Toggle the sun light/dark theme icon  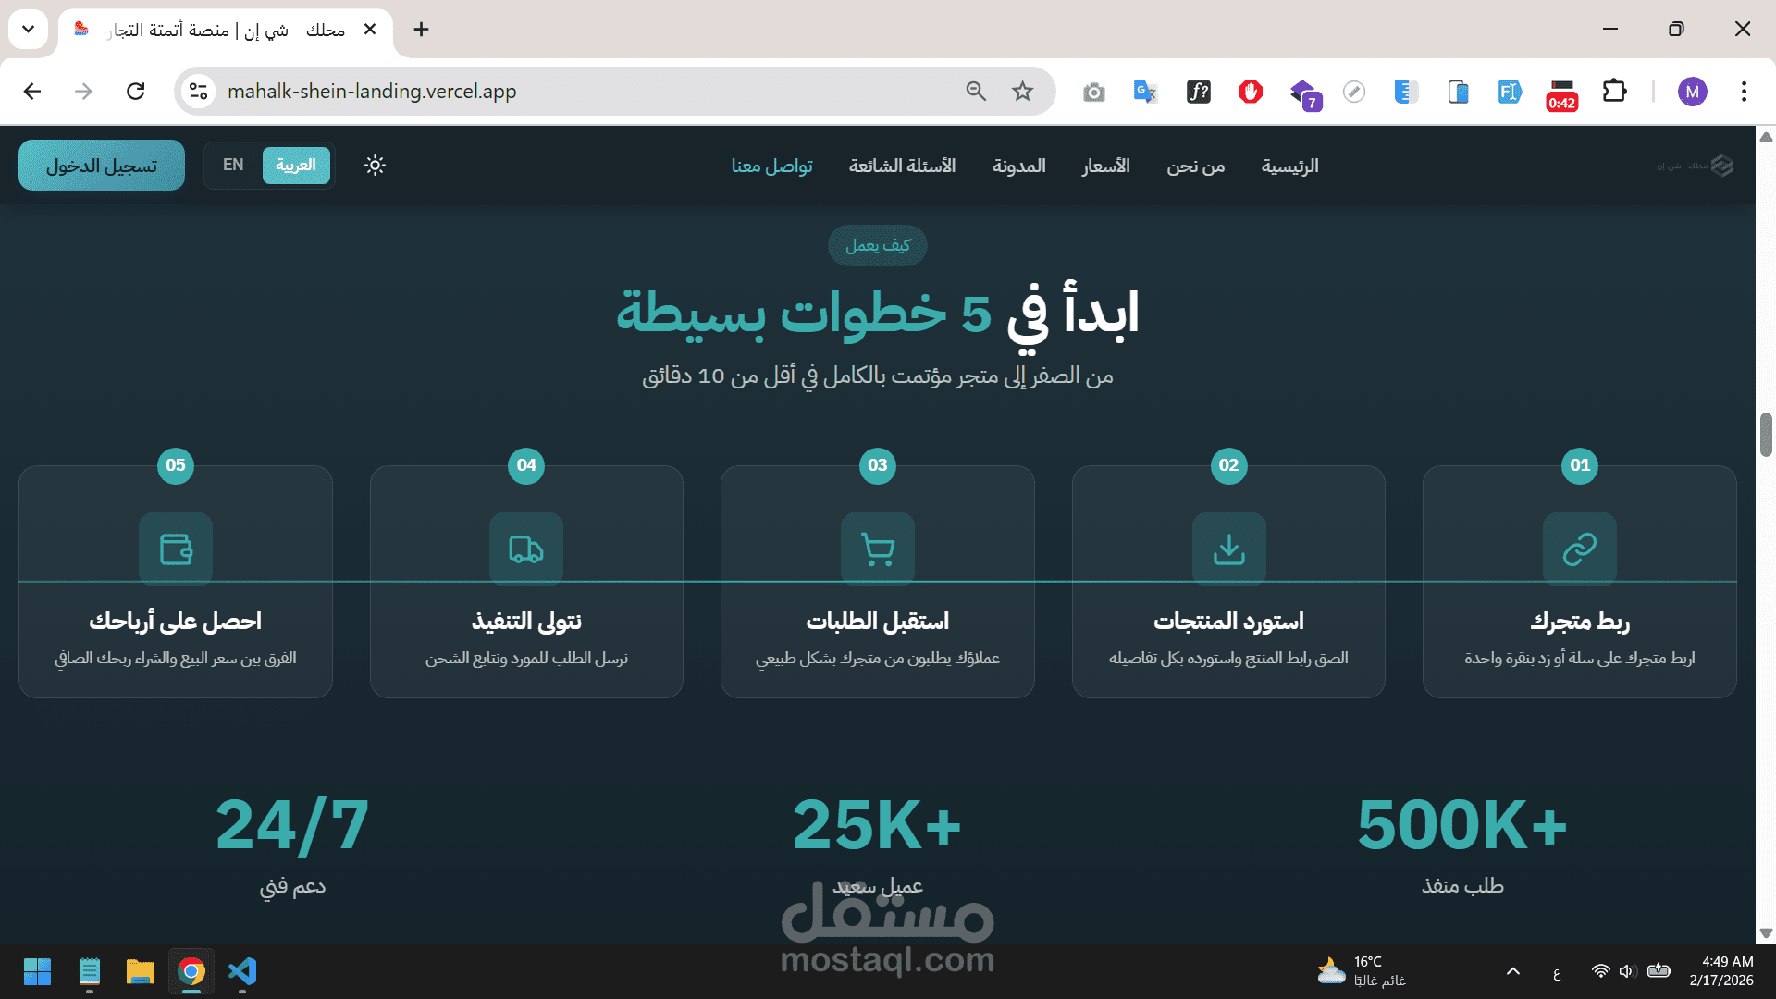375,166
